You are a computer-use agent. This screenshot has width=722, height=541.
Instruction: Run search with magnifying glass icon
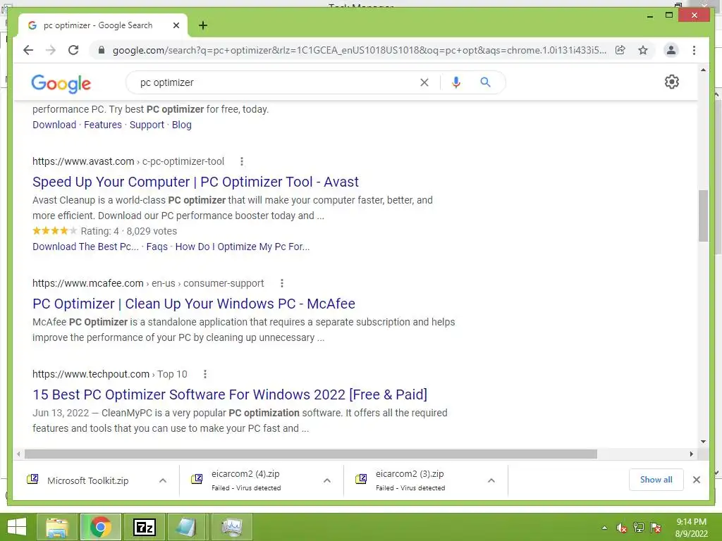(x=485, y=82)
